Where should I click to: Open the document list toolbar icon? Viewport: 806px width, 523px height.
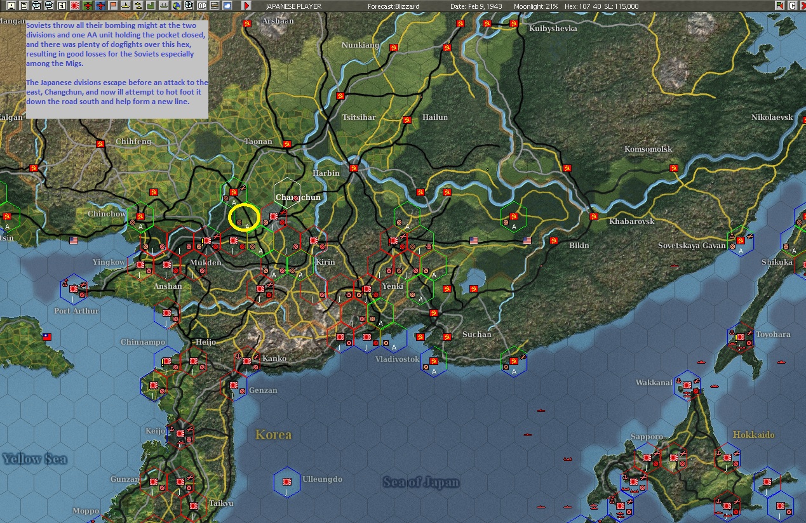[24, 6]
